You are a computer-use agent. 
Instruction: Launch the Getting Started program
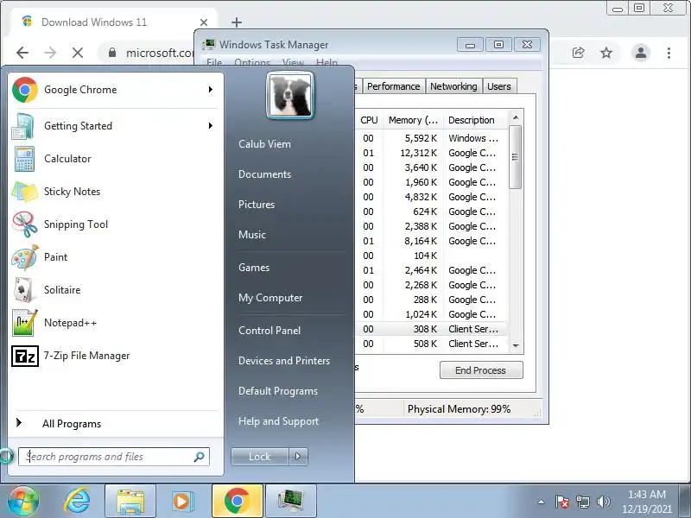click(x=115, y=126)
